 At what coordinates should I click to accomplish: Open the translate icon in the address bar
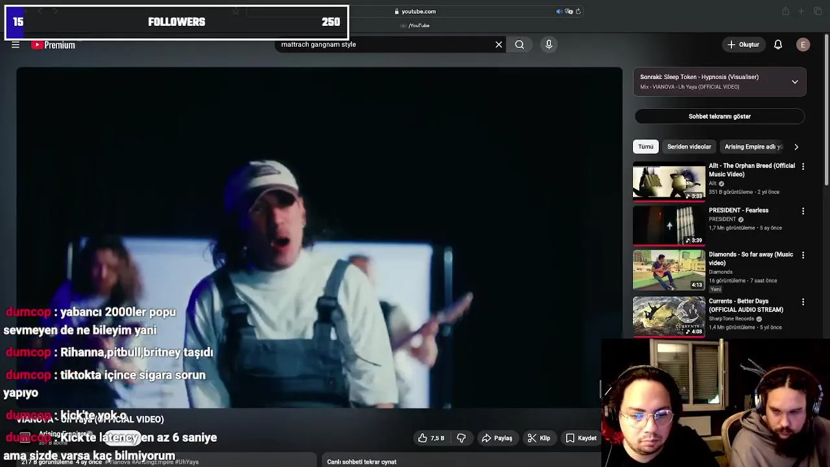pyautogui.click(x=569, y=11)
